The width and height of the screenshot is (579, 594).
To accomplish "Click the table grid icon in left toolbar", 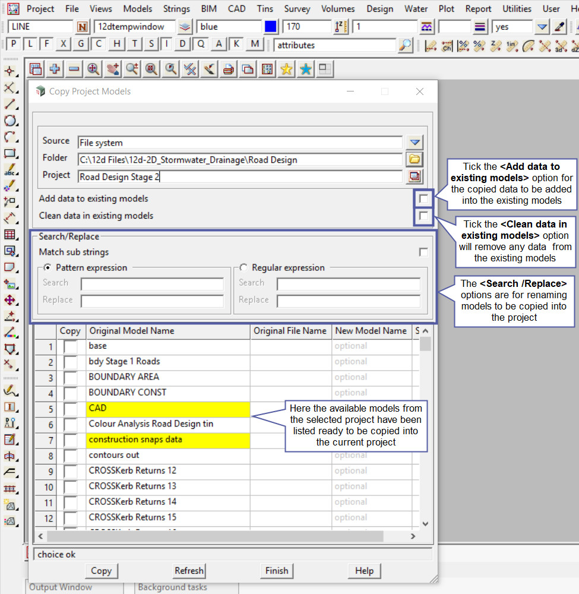I will (10, 235).
